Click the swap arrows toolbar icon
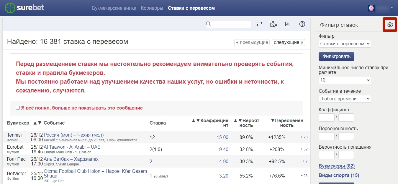398x184 pixels. tap(259, 24)
